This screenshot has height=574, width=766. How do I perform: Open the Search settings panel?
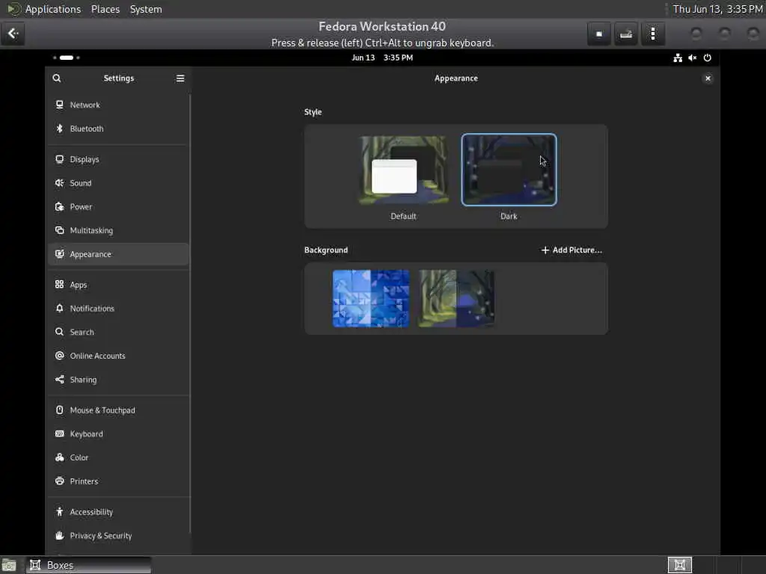(x=118, y=333)
